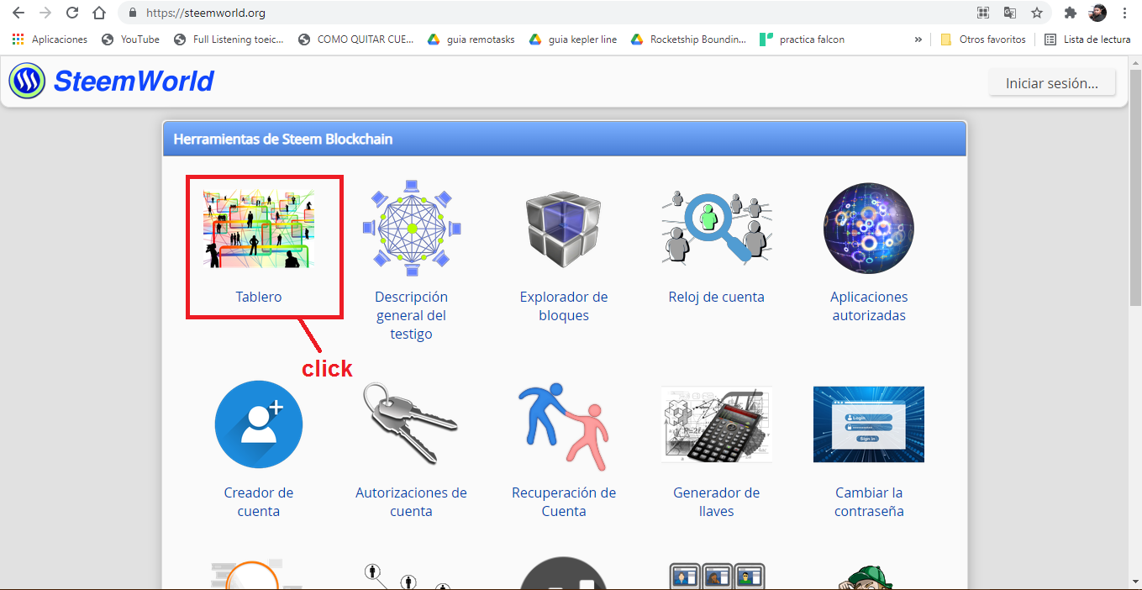Open the Autorizaciones de cuenta link
The height and width of the screenshot is (590, 1142).
[411, 502]
